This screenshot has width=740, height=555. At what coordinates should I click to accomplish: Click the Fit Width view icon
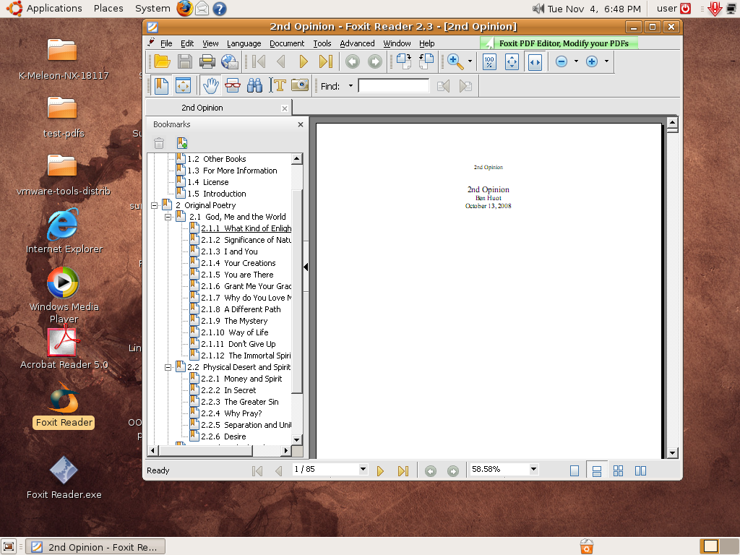[535, 61]
